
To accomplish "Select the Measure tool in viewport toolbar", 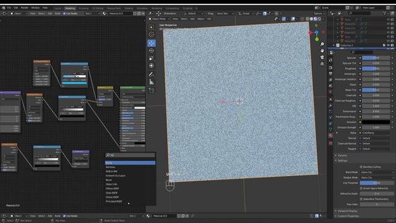I will (151, 82).
